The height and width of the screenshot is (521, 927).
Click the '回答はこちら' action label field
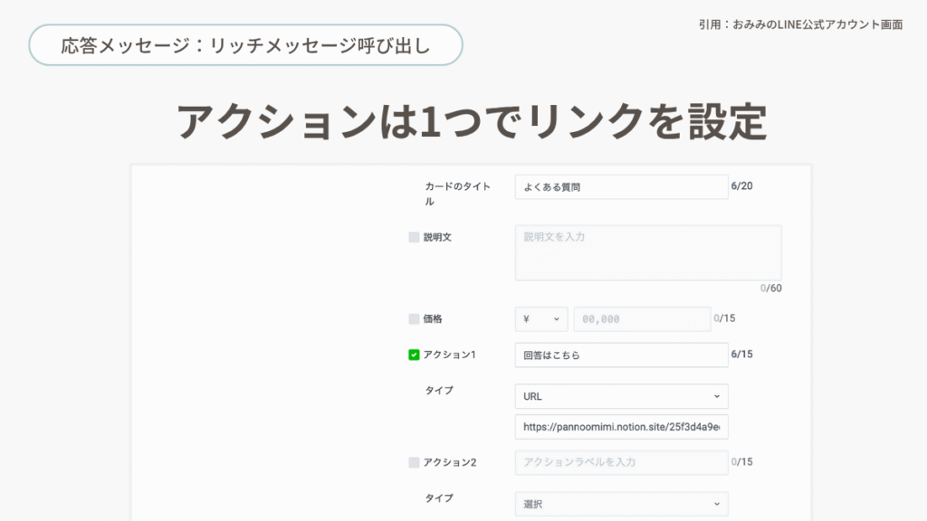click(x=621, y=355)
